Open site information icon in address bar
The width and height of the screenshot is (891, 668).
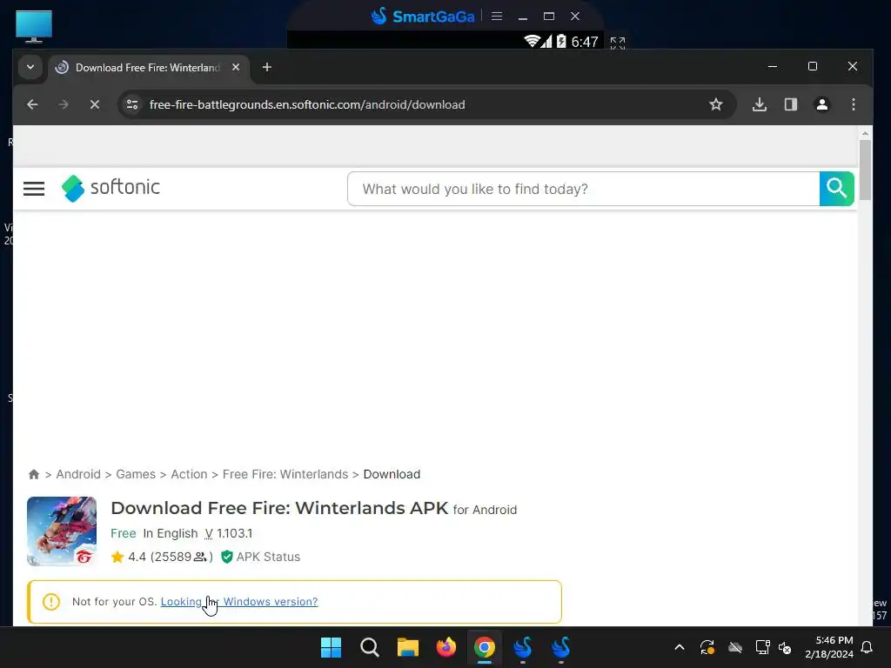coord(132,104)
